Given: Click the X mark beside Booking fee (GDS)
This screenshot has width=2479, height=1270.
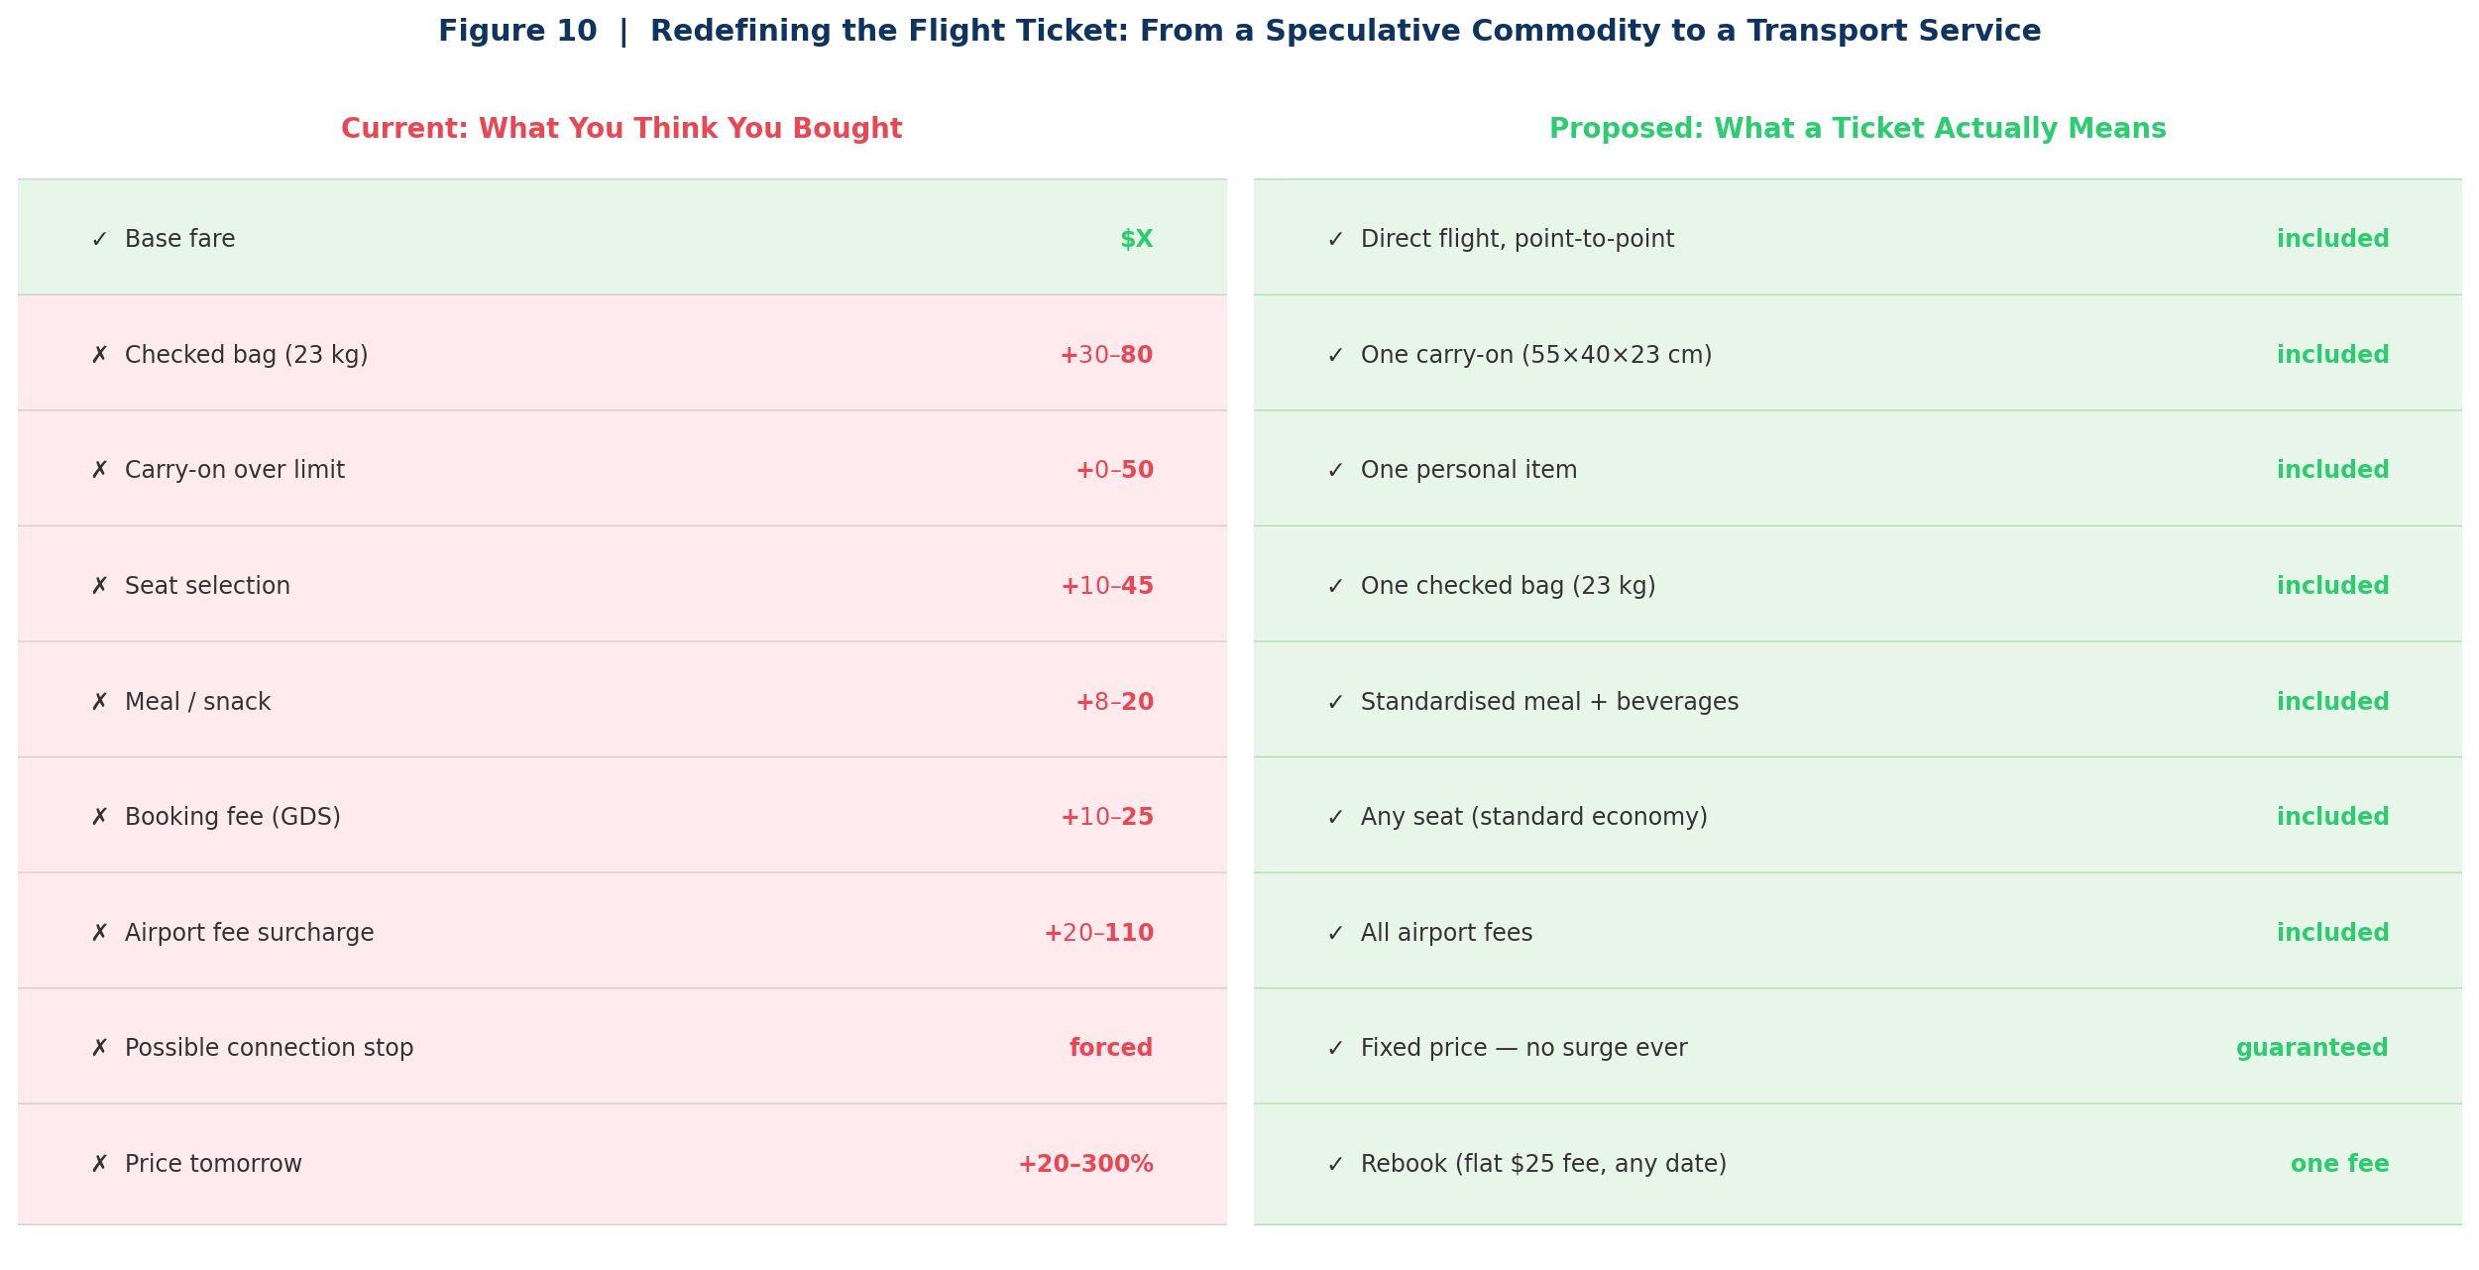Looking at the screenshot, I should pos(99,818).
